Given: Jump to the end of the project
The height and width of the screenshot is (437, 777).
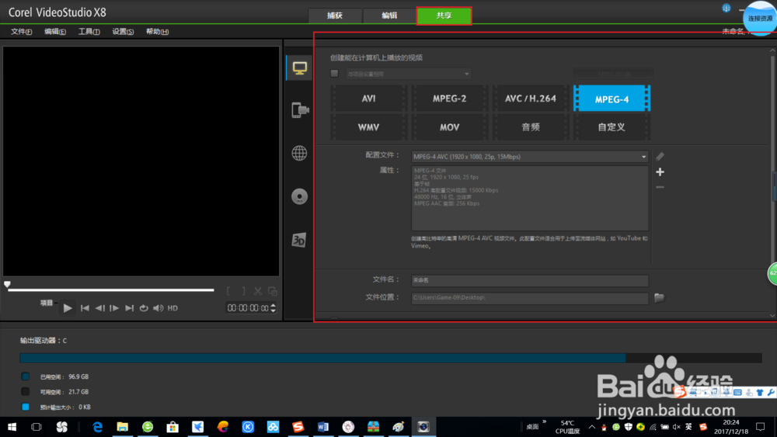Looking at the screenshot, I should pos(129,308).
